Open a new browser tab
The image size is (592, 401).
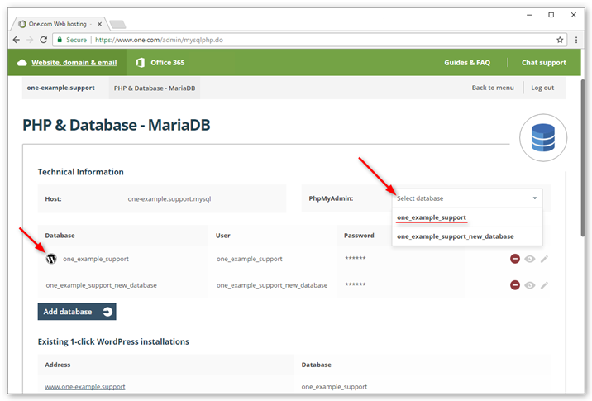tap(117, 25)
